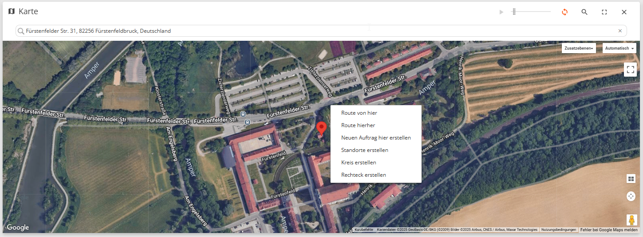This screenshot has width=643, height=237.
Task: Click the red location pin marker
Action: point(322,128)
